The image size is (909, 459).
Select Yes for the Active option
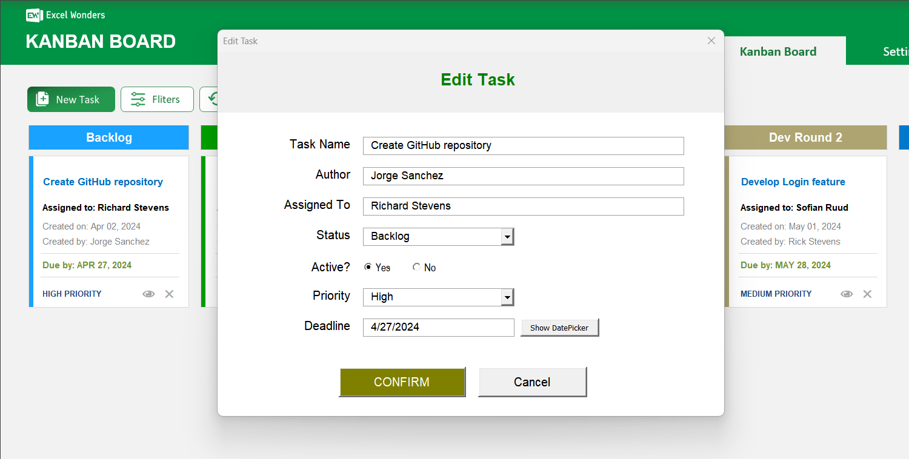click(x=368, y=266)
